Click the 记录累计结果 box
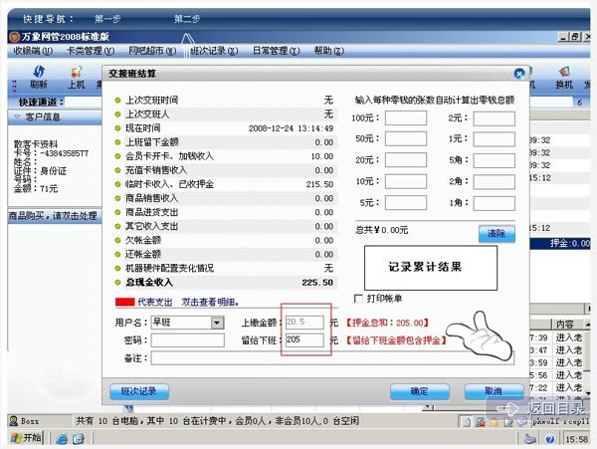597x449 pixels. point(431,268)
